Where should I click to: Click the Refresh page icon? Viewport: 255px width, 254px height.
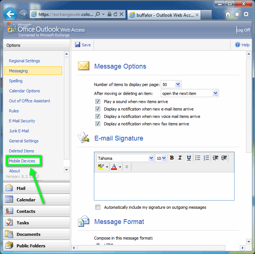point(115,14)
